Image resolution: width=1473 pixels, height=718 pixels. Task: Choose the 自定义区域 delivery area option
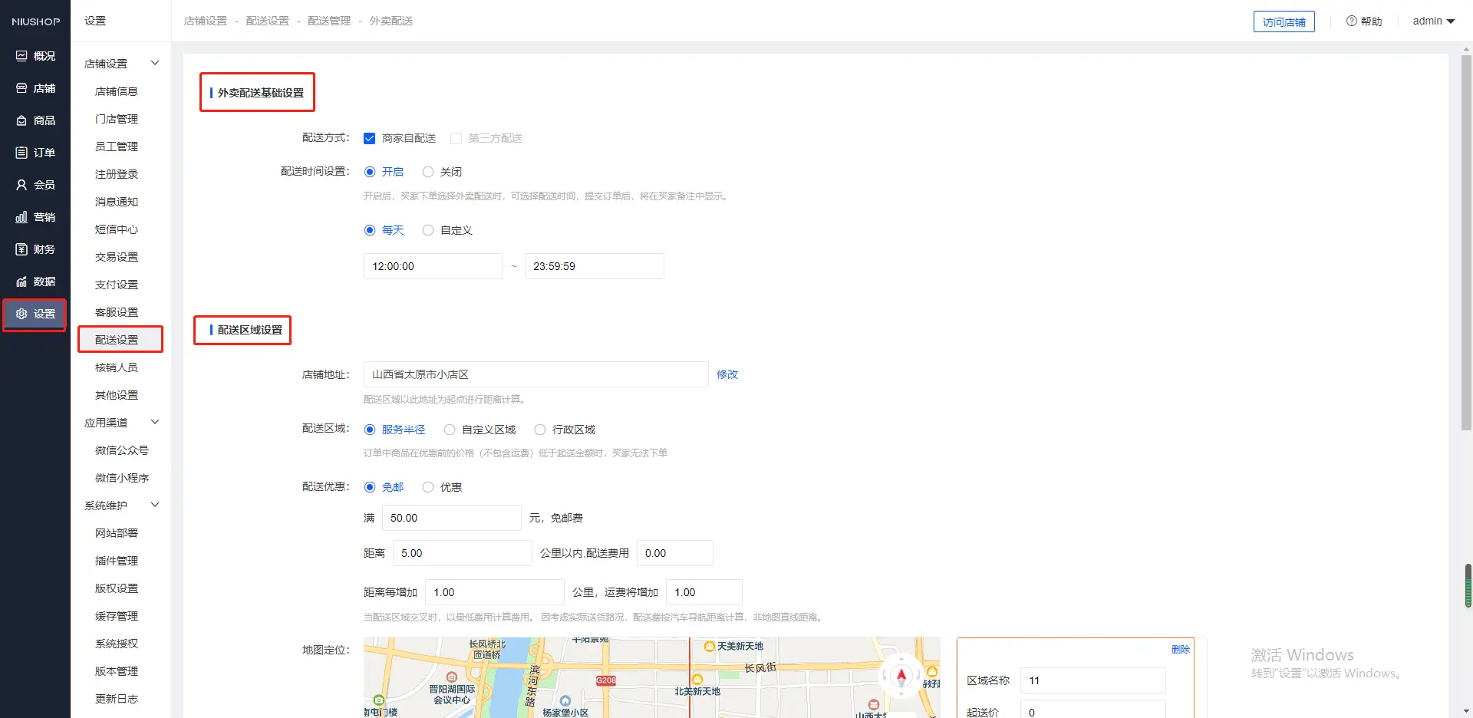click(450, 430)
